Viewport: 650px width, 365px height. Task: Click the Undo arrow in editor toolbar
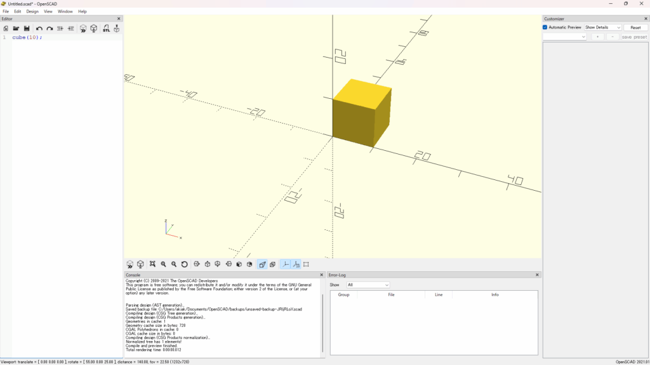tap(39, 29)
